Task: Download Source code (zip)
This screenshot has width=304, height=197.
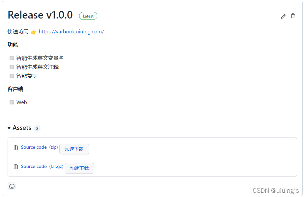Action: click(x=34, y=147)
